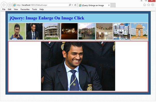Viewport: 156px width, 102px height.
Task: Open the Edit menu
Action: point(9,9)
